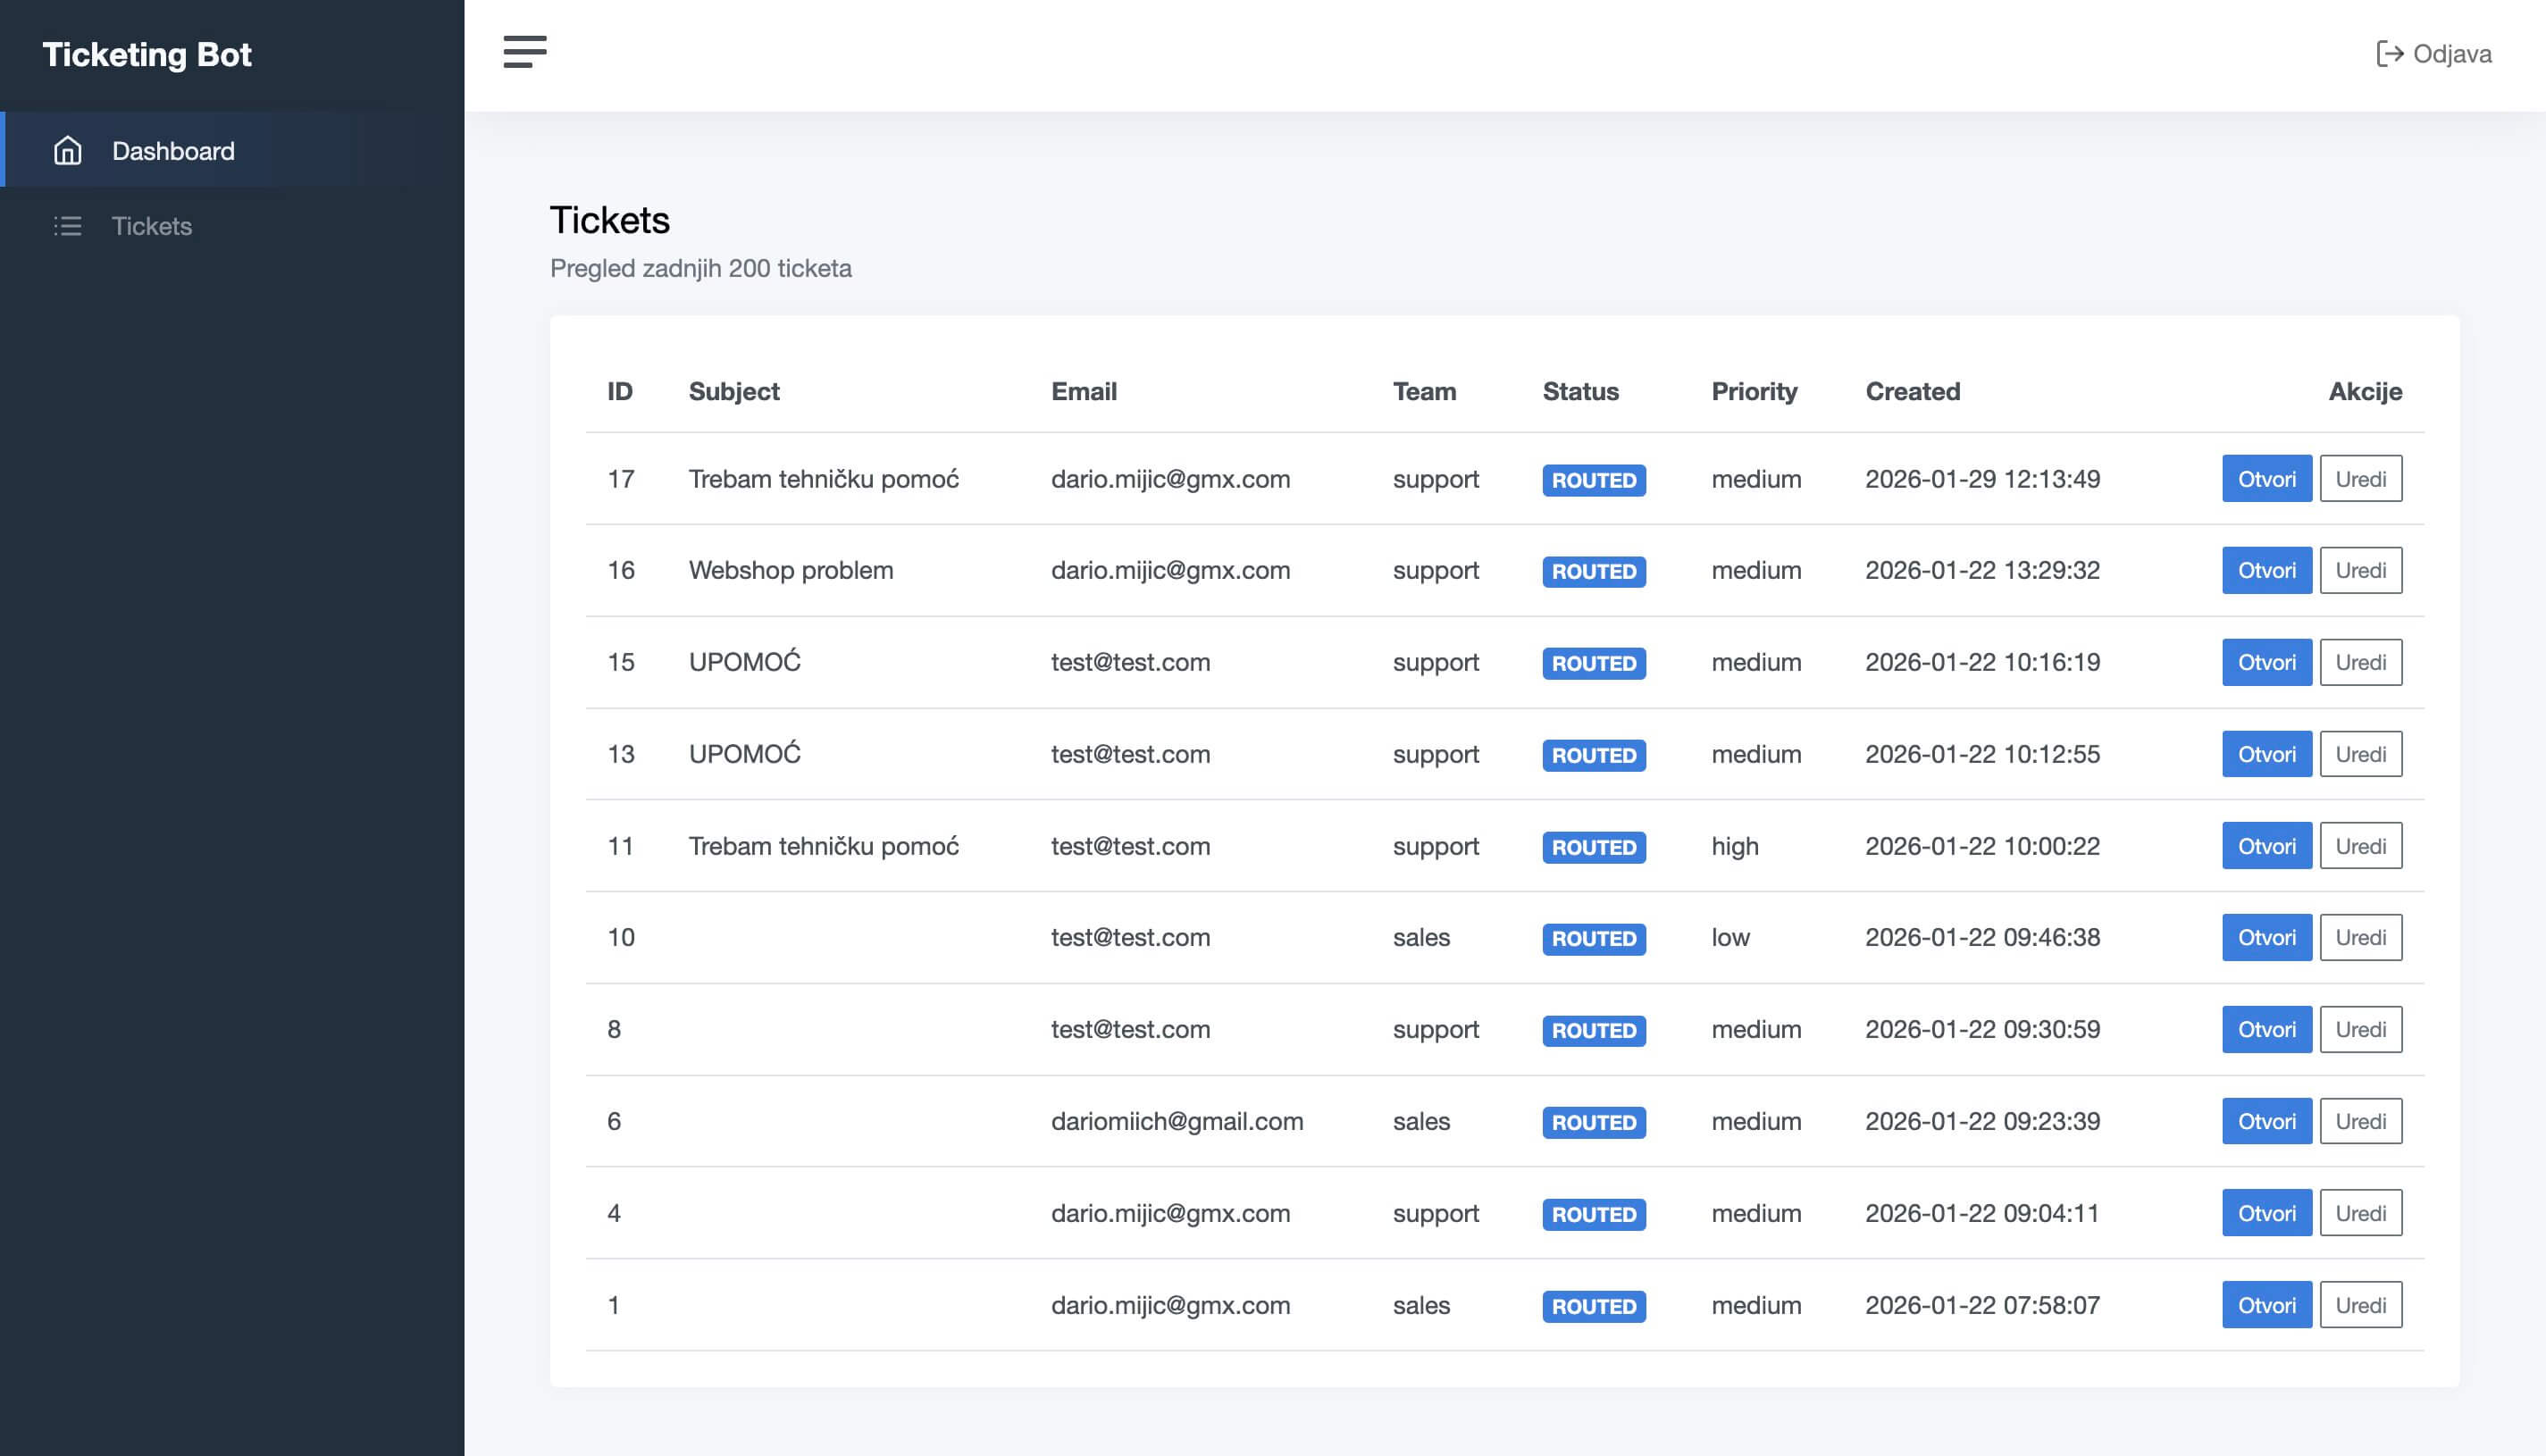The image size is (2546, 1456).
Task: Click the ID column header
Action: point(620,391)
